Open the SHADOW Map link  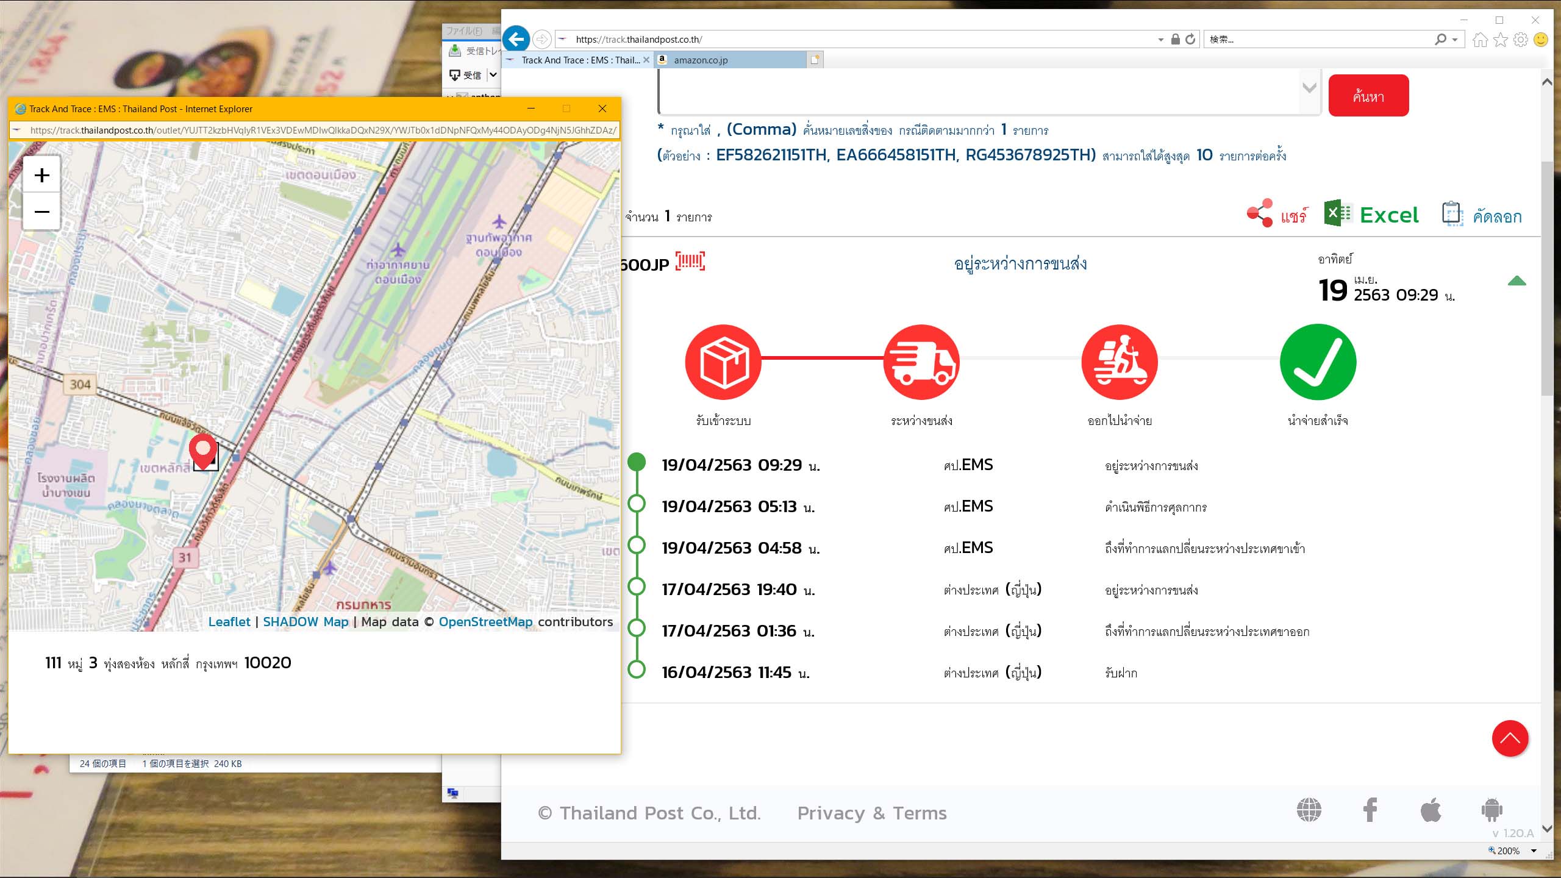coord(305,621)
